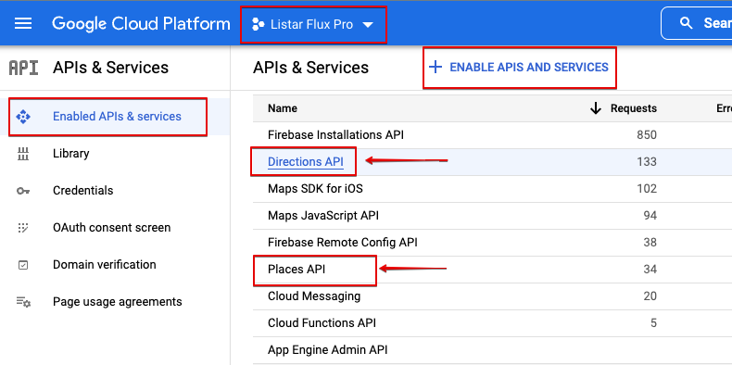Open the Domain verification page

coord(104,264)
